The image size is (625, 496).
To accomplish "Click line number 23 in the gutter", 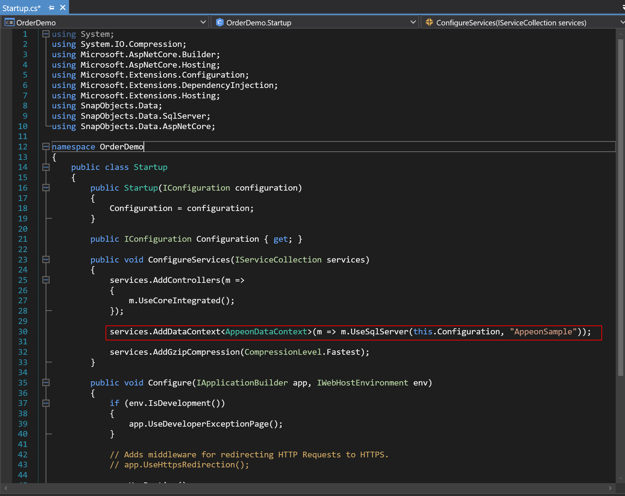I will click(x=23, y=260).
